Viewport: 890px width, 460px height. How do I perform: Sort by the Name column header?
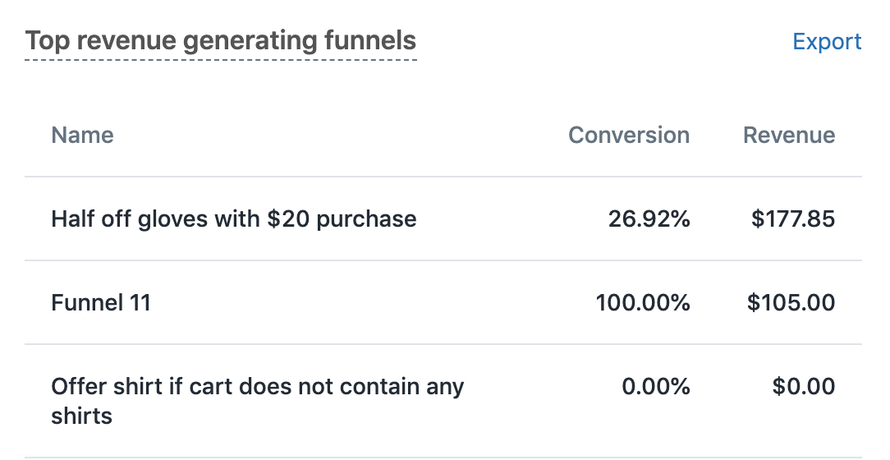point(82,136)
